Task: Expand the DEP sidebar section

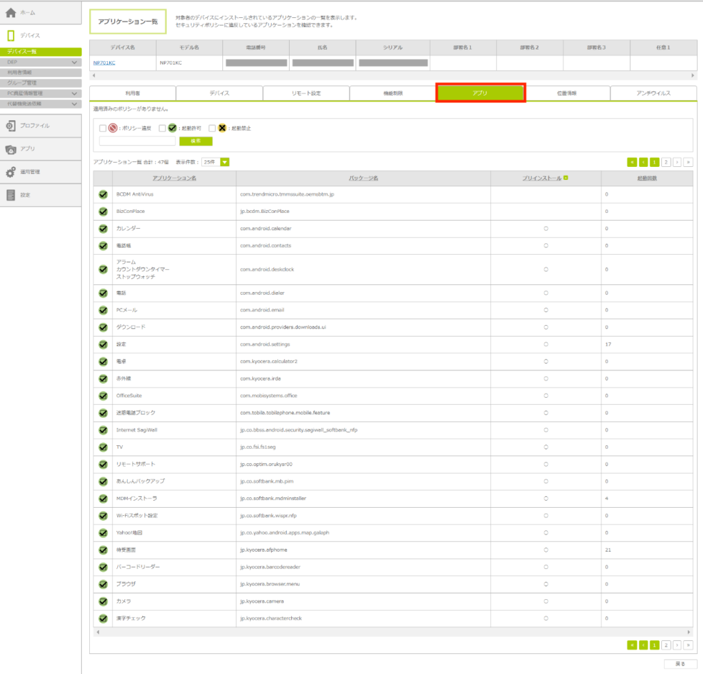Action: pos(74,62)
